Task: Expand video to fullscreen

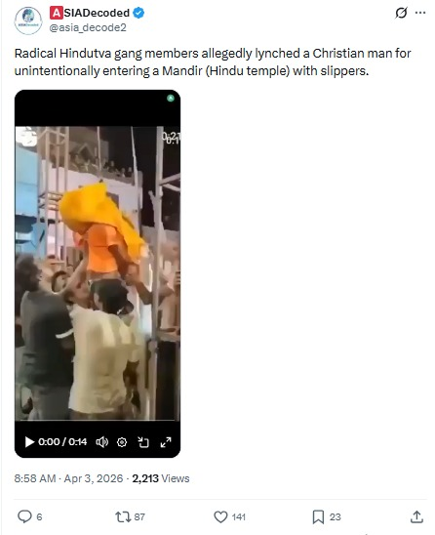Action: click(x=166, y=442)
